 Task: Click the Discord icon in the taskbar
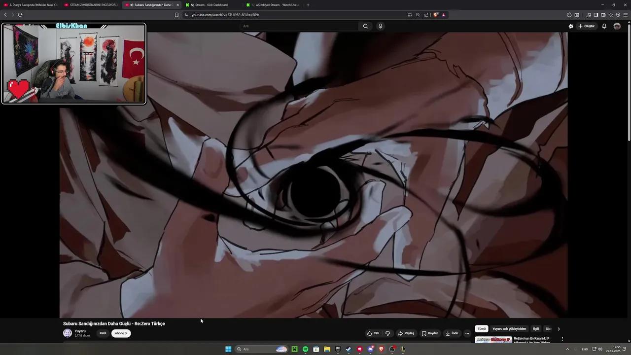click(370, 349)
